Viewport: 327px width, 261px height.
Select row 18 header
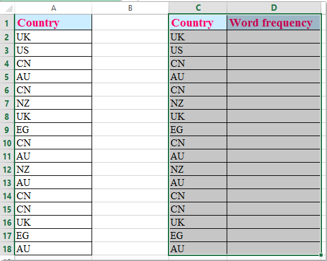[7, 249]
